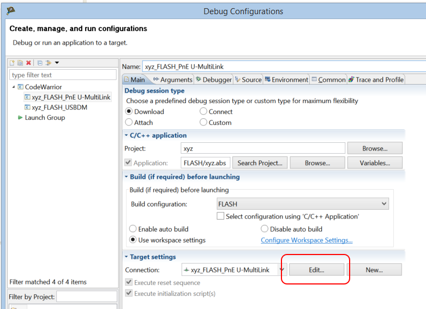Screen dimensions: 426x309
Task: Select the Connect session type
Action: point(203,112)
